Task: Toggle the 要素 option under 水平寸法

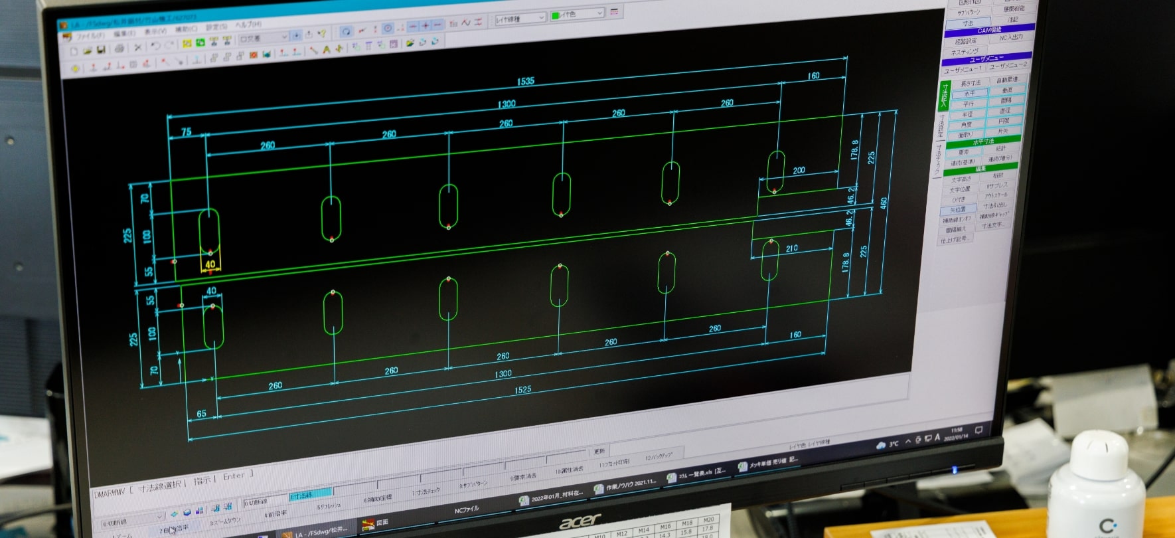Action: click(964, 152)
